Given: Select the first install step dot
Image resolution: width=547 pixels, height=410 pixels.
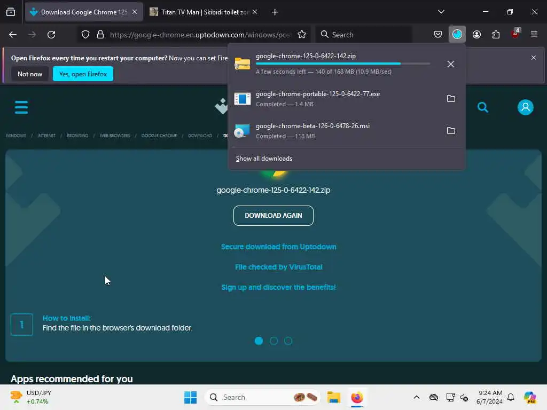Looking at the screenshot, I should click(x=259, y=341).
